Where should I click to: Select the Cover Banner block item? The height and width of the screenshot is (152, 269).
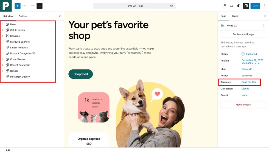(x=18, y=59)
